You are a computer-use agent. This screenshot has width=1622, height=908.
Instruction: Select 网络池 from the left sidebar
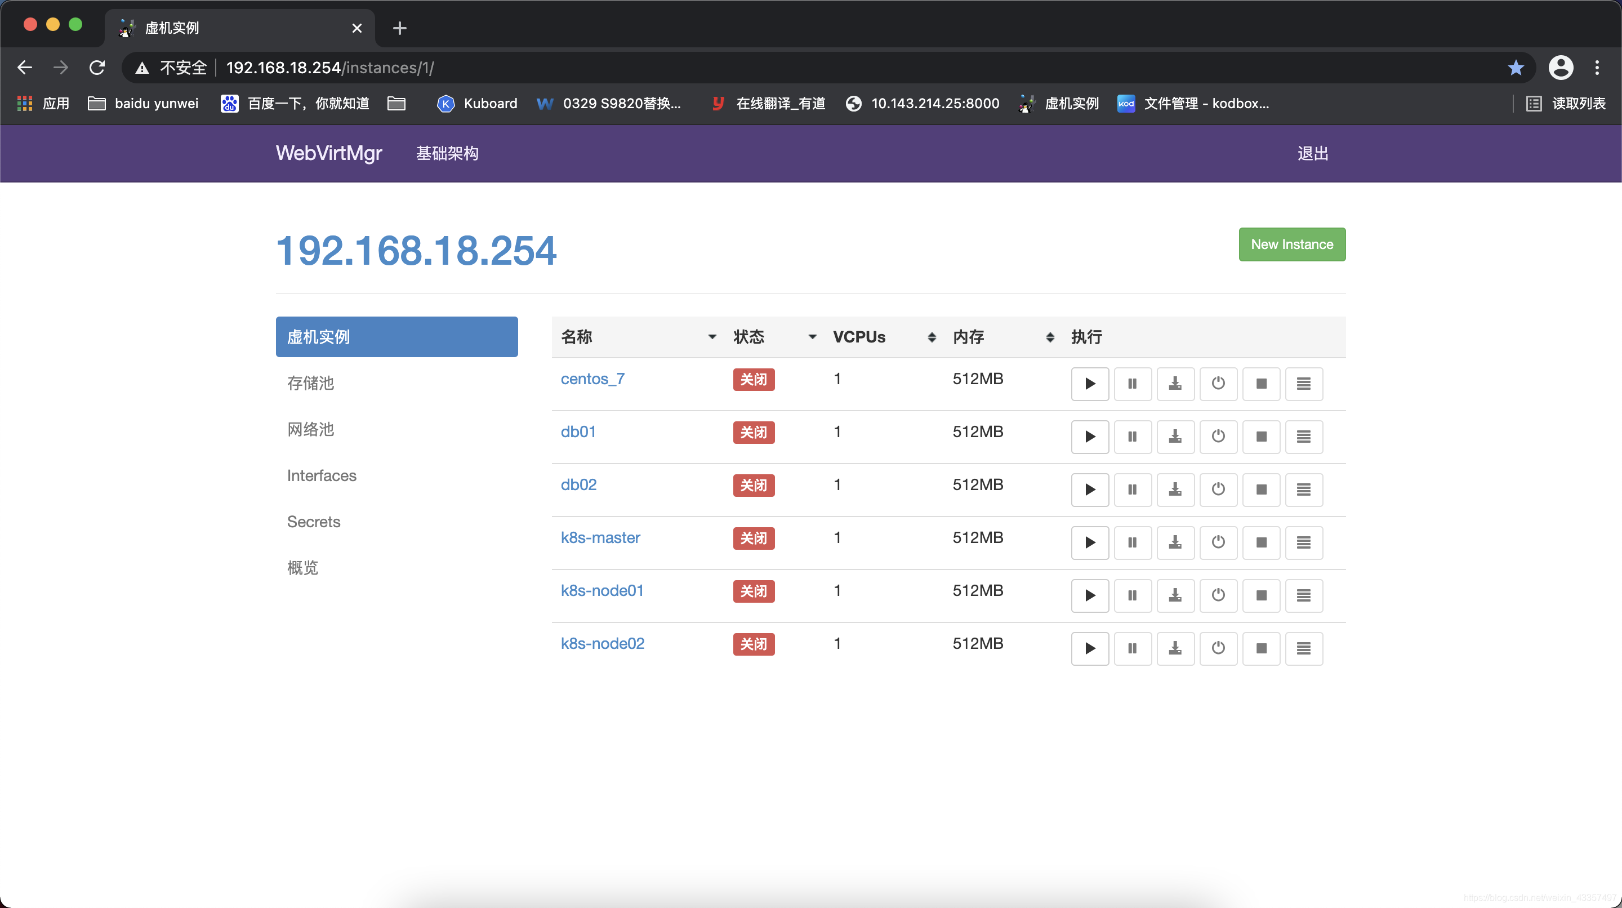[310, 429]
